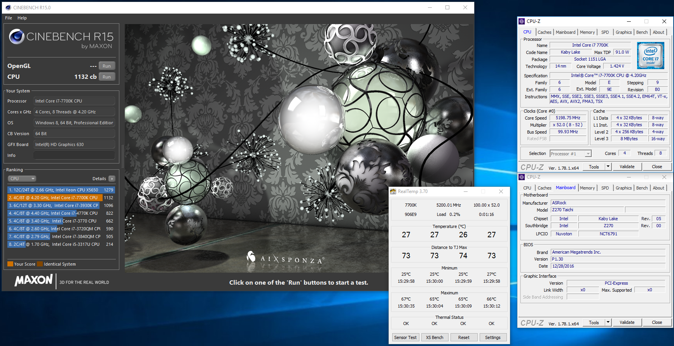The image size is (674, 346).
Task: Click Z270 Taichi model field
Action: click(587, 210)
